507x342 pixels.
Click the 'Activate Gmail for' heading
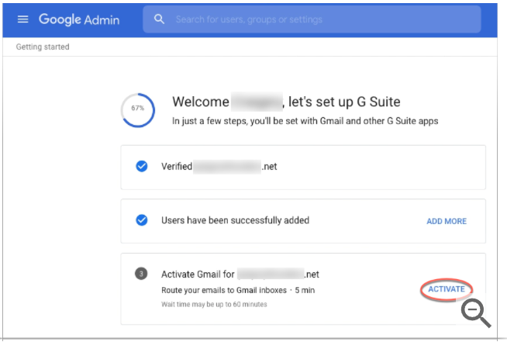tap(240, 275)
